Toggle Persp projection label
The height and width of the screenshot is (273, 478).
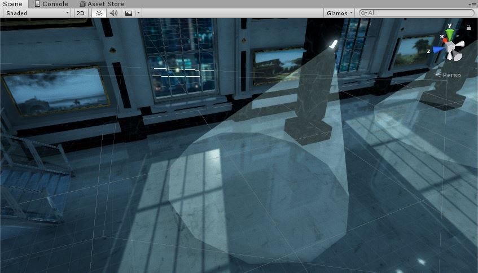point(448,75)
